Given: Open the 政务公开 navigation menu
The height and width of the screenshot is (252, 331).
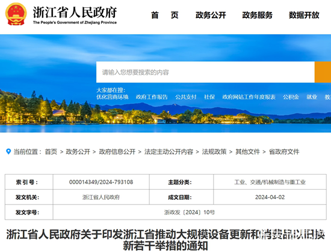Looking at the screenshot, I should pos(211,15).
